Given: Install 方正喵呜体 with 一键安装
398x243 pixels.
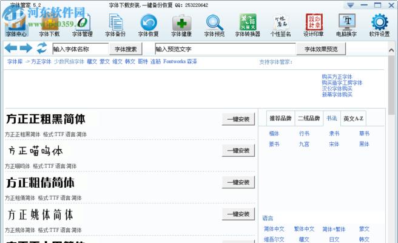Looking at the screenshot, I should [238, 151].
